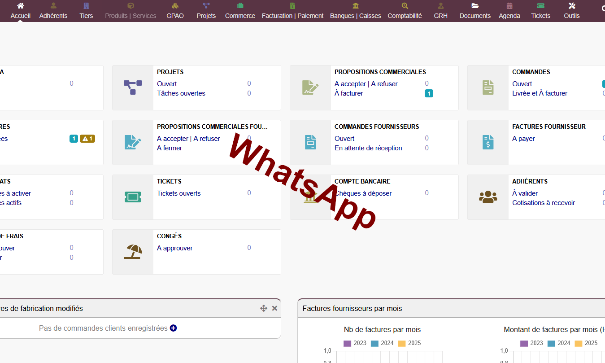The width and height of the screenshot is (605, 363).
Task: Open En attente de réception link
Action: [x=368, y=148]
